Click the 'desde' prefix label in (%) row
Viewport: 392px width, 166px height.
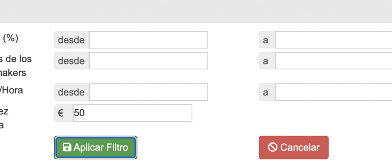(72, 40)
